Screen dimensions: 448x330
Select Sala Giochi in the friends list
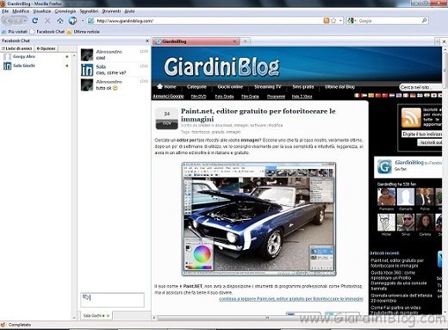(x=24, y=65)
